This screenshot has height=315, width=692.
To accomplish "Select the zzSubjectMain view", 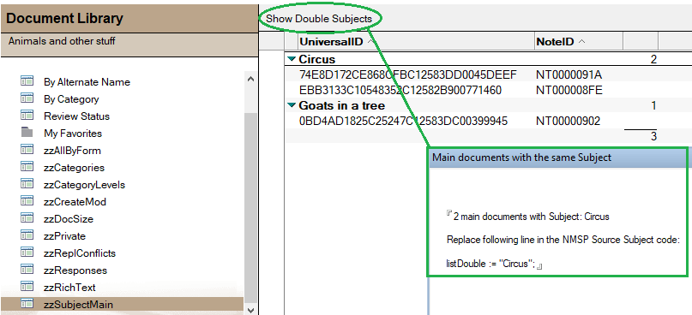I will pos(79,305).
